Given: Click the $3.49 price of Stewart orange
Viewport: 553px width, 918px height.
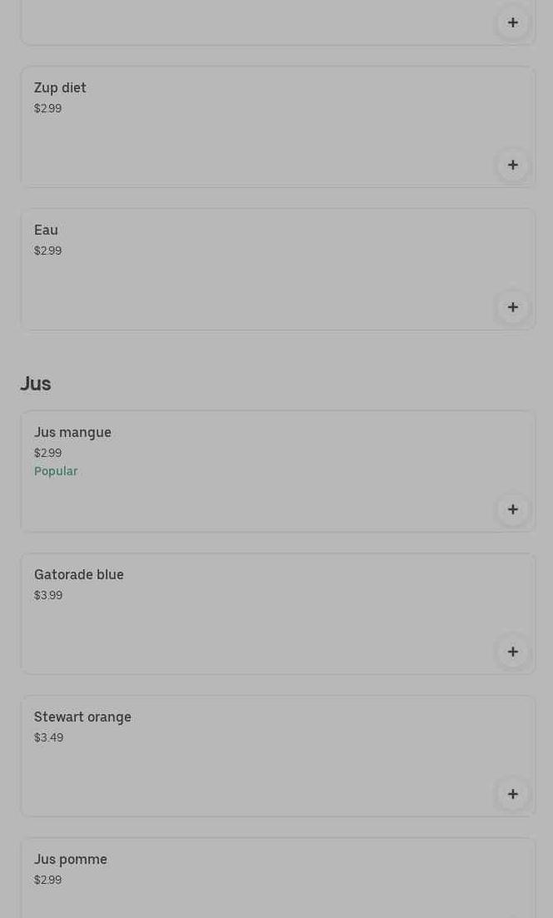Looking at the screenshot, I should [x=48, y=737].
